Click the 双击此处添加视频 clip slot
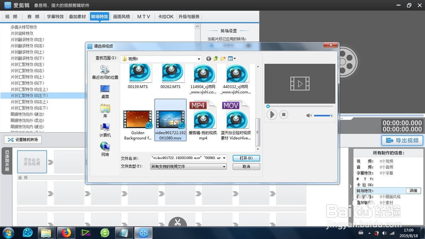 (32, 162)
